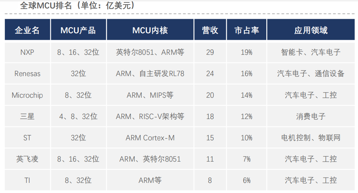358x193 pixels.
Task: Select 电机控制、物联网 application cell
Action: click(x=311, y=138)
